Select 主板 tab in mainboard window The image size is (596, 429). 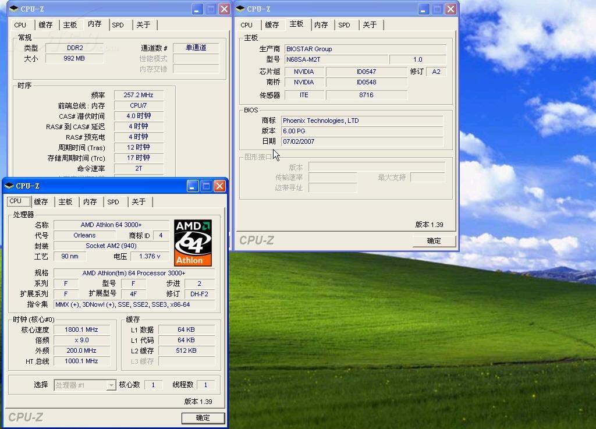tap(296, 24)
